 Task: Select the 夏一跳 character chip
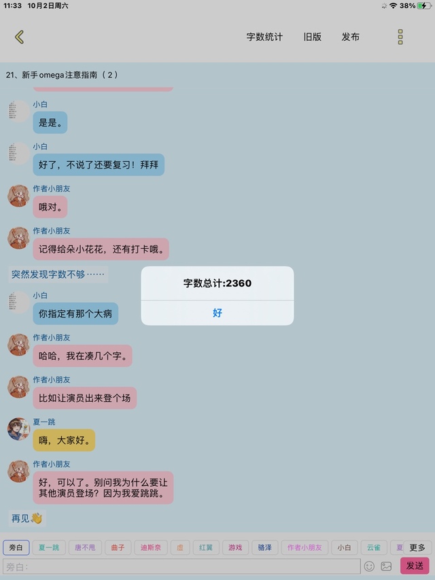coord(49,547)
